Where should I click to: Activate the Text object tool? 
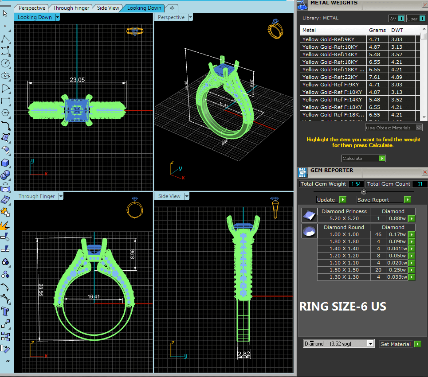click(6, 311)
